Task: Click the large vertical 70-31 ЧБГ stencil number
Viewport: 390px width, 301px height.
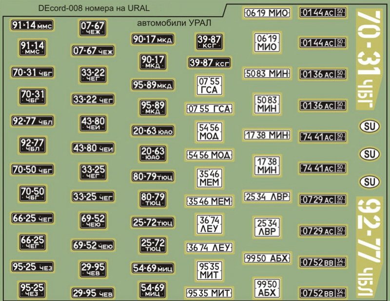Action: pos(369,60)
